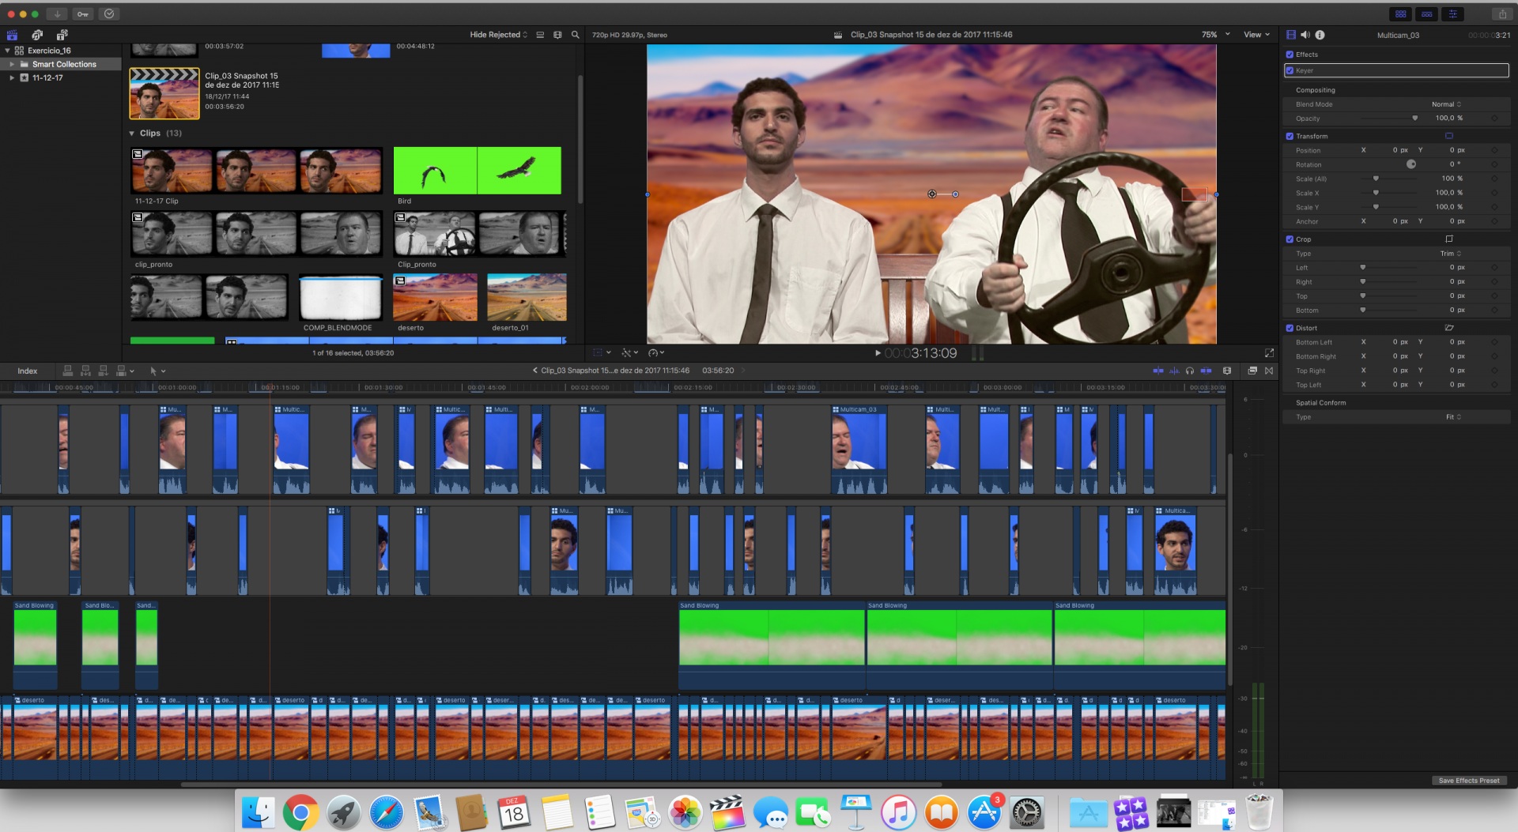Click the Import Media arrow button
The width and height of the screenshot is (1518, 832).
(57, 14)
